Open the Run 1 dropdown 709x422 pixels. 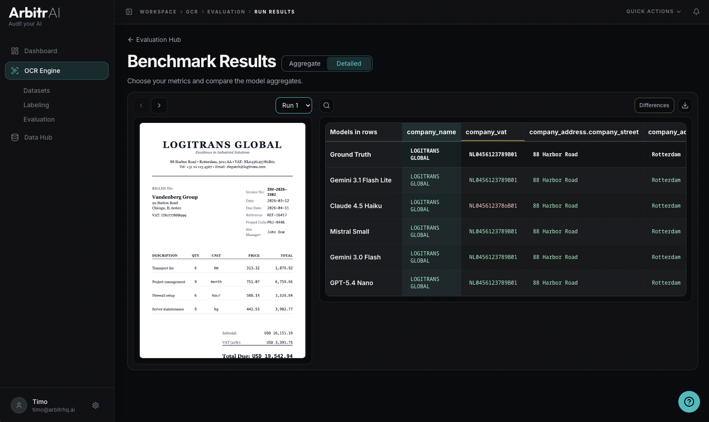[x=294, y=105]
